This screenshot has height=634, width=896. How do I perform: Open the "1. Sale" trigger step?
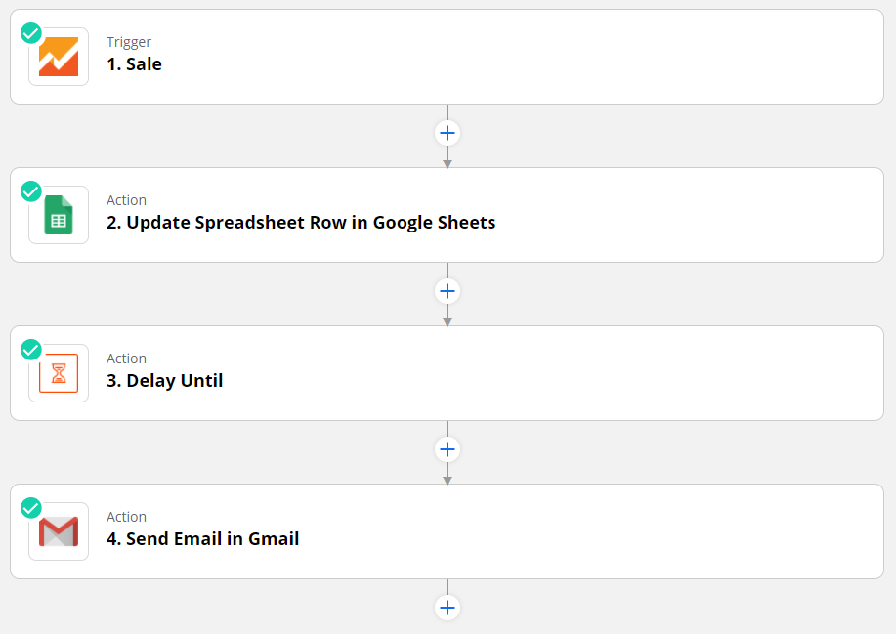(x=134, y=64)
